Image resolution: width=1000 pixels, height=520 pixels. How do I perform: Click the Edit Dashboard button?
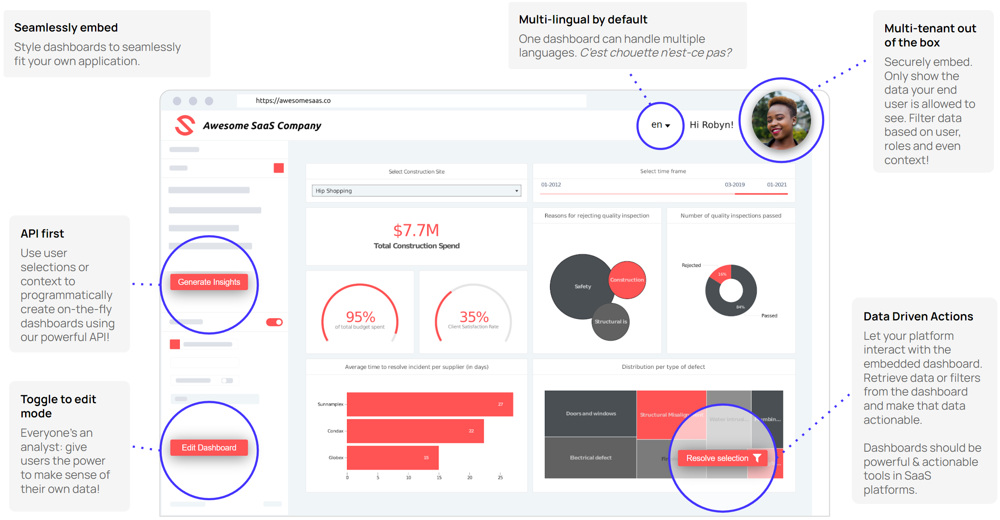pyautogui.click(x=209, y=448)
